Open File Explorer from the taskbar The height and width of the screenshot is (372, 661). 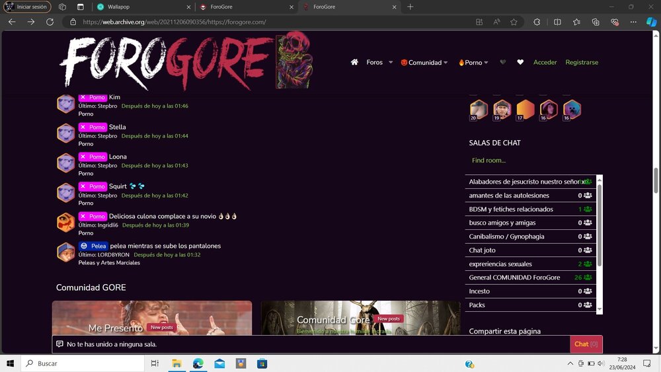(x=176, y=363)
